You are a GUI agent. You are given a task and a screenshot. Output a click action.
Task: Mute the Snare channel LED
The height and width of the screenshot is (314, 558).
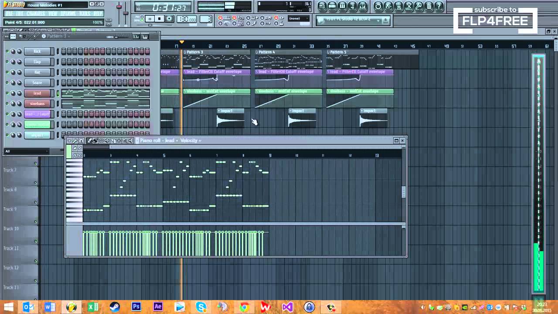coord(7,83)
